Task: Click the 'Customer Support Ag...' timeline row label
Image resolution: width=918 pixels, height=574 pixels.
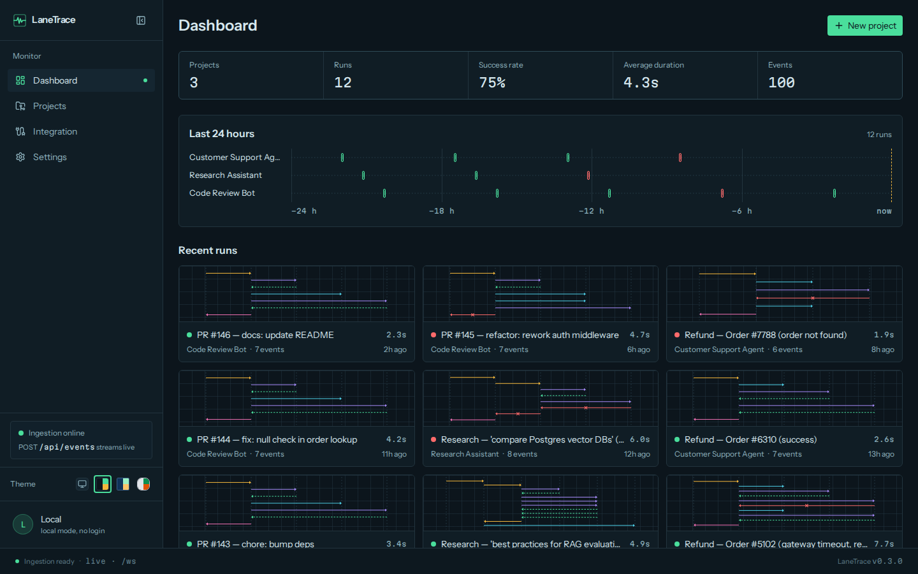Action: click(x=235, y=158)
